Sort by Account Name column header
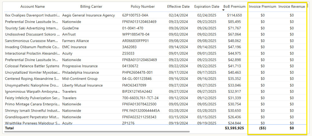312x136 pixels. click(33, 6)
